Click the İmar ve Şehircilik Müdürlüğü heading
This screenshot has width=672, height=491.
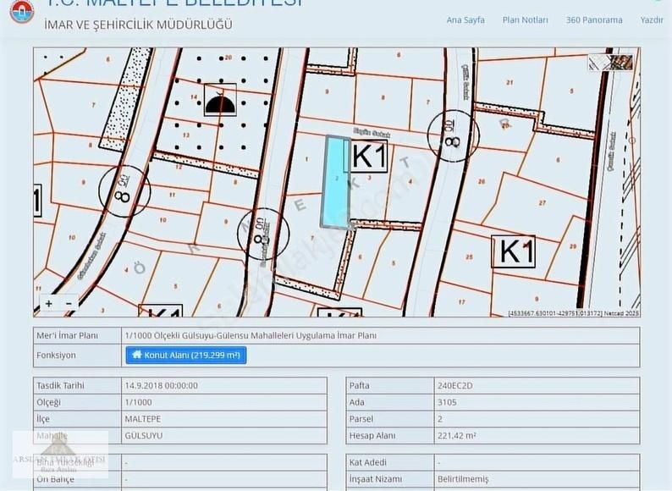(138, 25)
